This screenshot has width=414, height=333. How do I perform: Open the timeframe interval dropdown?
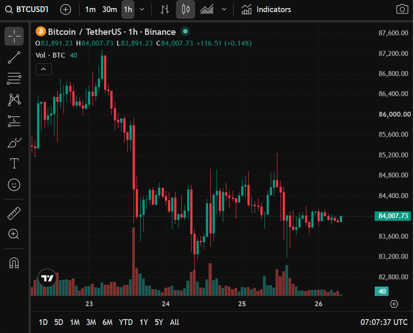tap(142, 10)
